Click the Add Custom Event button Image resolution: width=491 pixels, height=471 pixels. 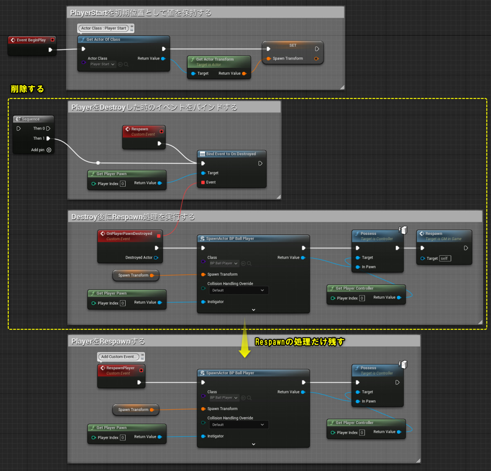(119, 357)
